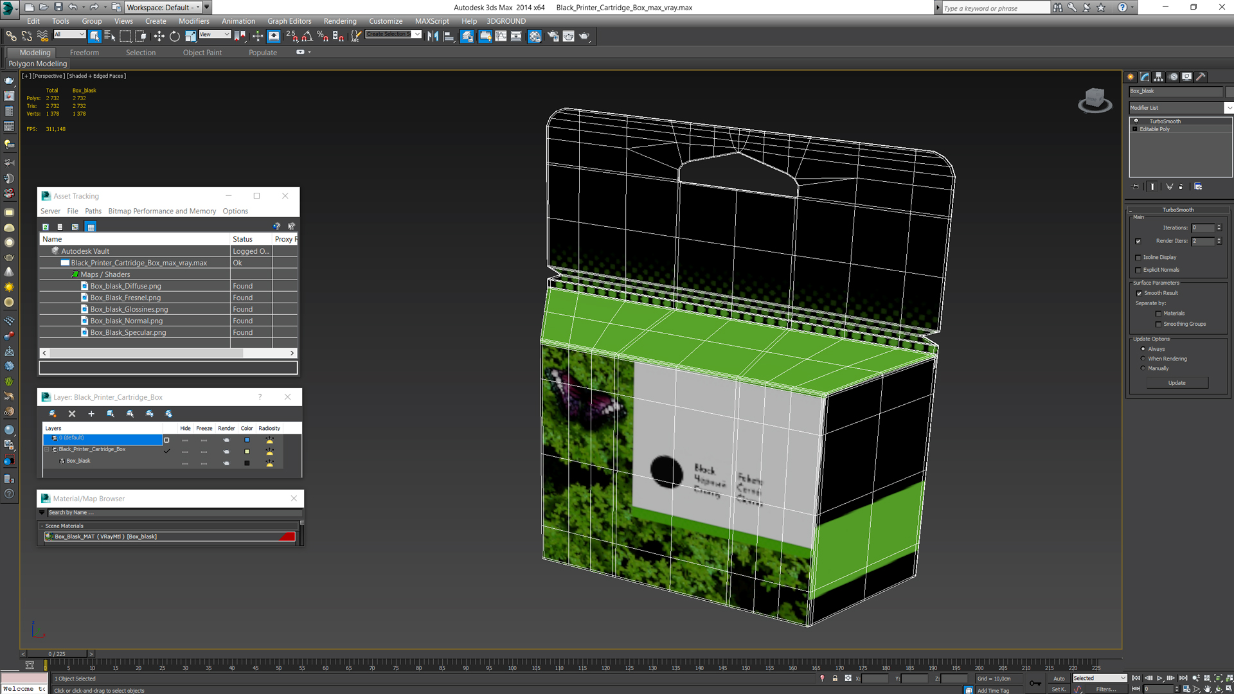Viewport: 1234px width, 694px height.
Task: Select the Move tool in main toolbar
Action: click(x=159, y=37)
